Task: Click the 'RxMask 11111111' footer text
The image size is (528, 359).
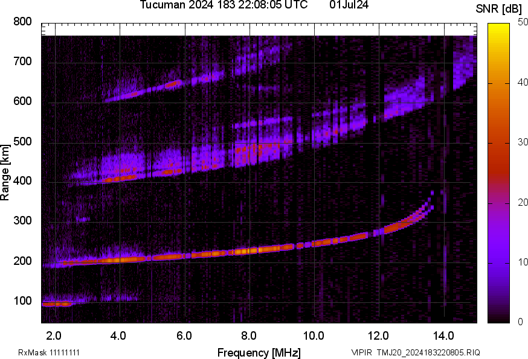Action: click(49, 352)
